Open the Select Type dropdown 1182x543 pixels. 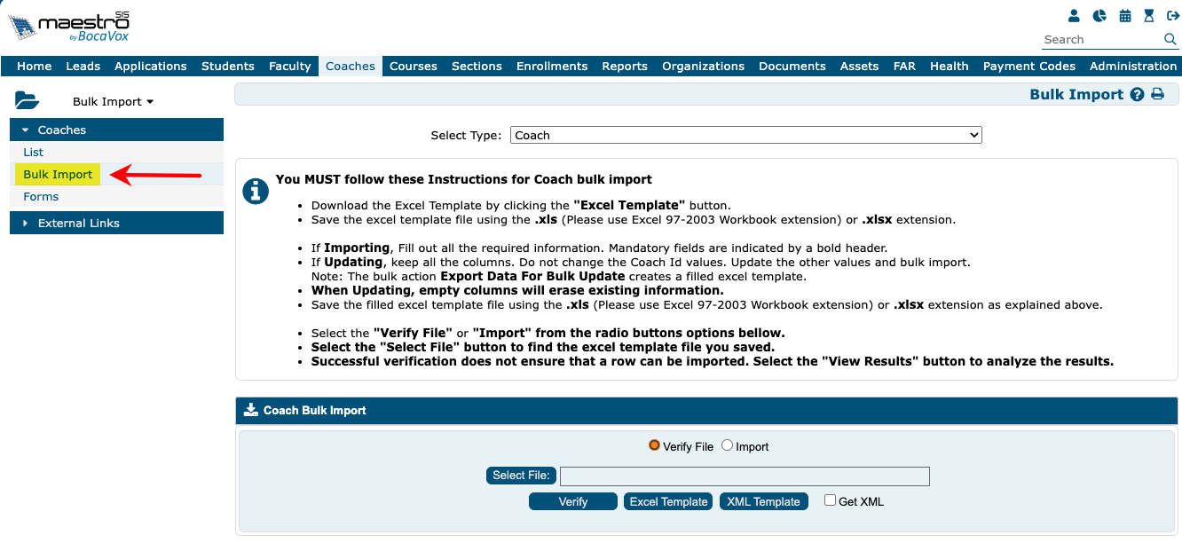point(745,135)
